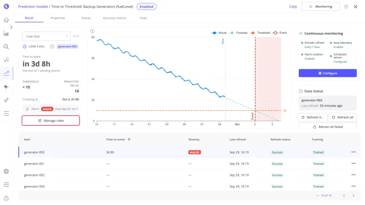Click generator-003 Data status card
Screen dimensions: 365x205
[x=328, y=103]
